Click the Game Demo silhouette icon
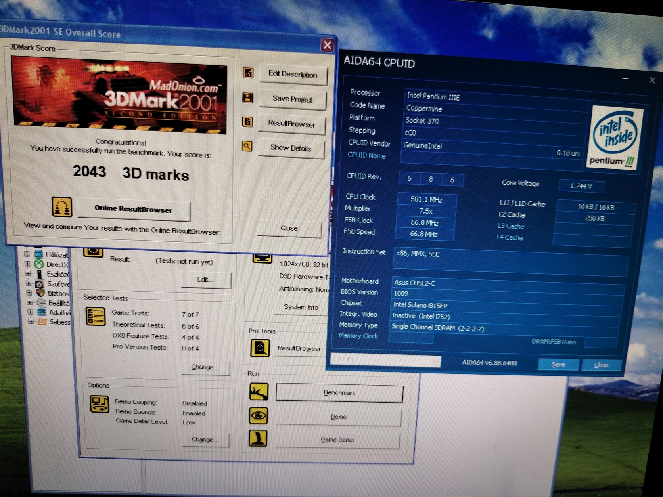The height and width of the screenshot is (497, 663). (x=258, y=438)
